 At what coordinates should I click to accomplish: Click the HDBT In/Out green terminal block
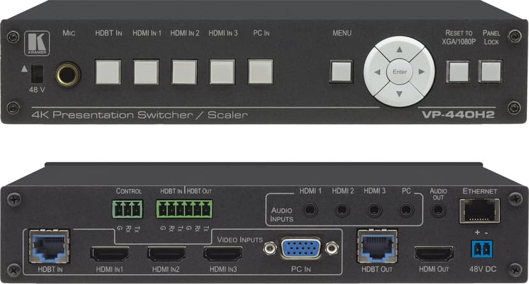pos(184,209)
